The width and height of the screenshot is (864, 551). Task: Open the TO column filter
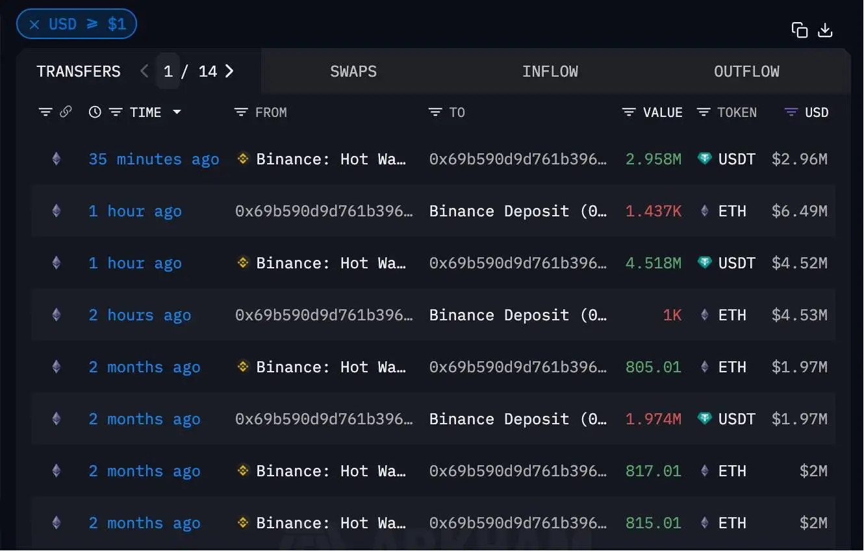[x=435, y=112]
